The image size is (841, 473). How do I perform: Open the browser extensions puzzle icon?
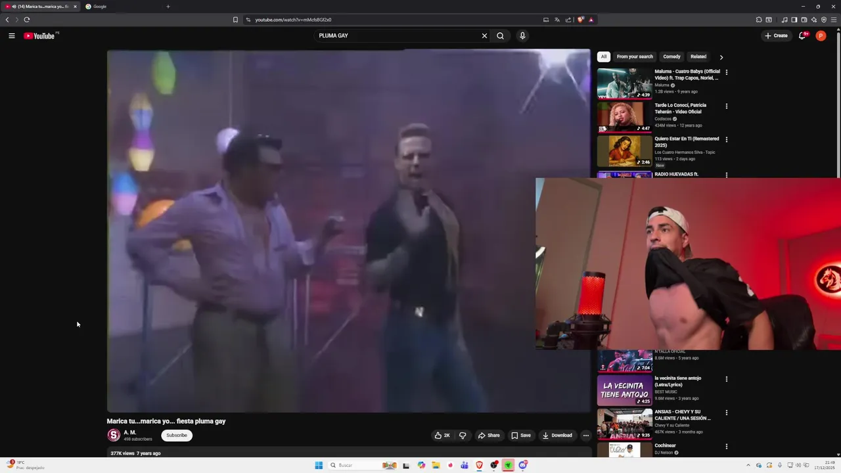tap(759, 20)
